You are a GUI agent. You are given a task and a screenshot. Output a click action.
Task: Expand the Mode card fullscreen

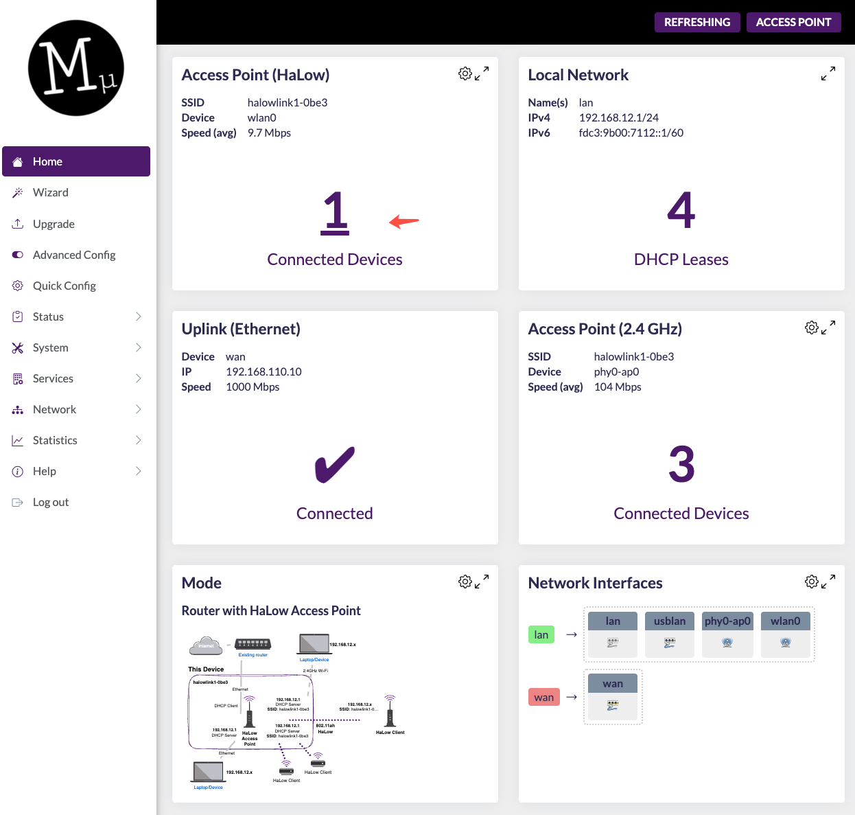tap(482, 582)
